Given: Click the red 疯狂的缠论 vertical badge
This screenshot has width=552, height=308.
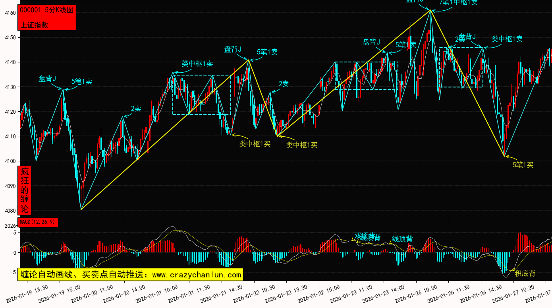Looking at the screenshot, I should [25, 190].
